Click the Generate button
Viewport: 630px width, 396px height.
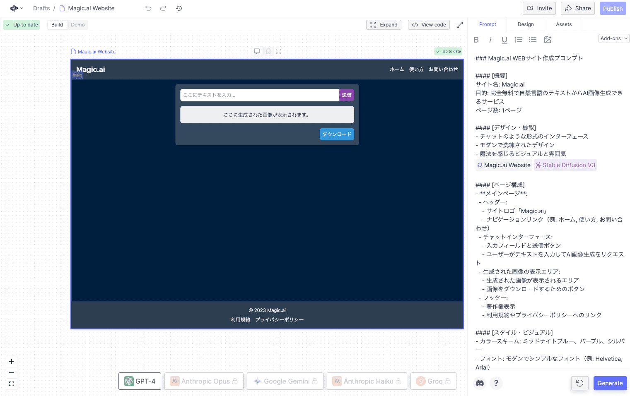coord(610,383)
